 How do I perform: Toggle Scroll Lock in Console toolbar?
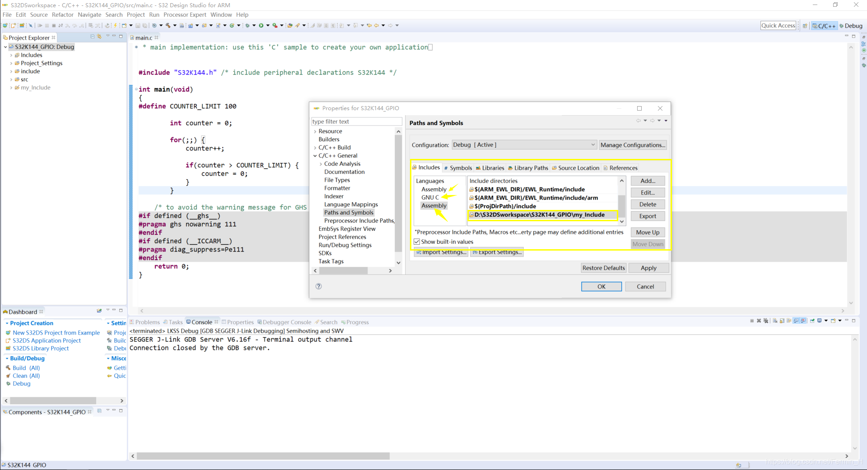coord(782,321)
